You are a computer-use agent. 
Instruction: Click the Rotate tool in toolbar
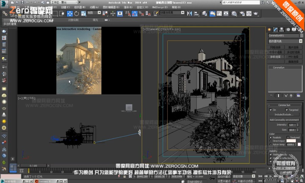tap(77, 14)
